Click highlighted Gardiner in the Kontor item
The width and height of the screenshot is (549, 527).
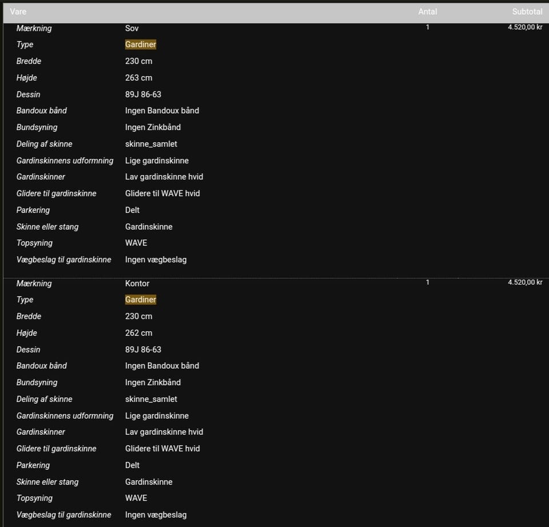pyautogui.click(x=141, y=300)
